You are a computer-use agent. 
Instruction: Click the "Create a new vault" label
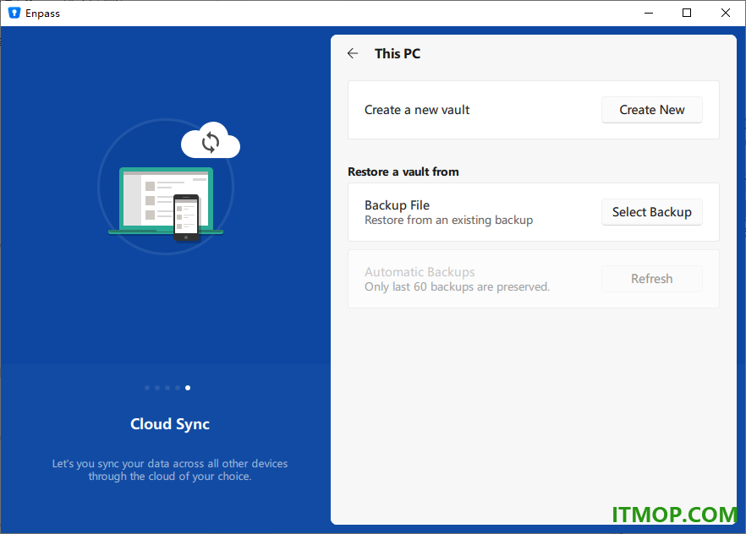click(417, 110)
